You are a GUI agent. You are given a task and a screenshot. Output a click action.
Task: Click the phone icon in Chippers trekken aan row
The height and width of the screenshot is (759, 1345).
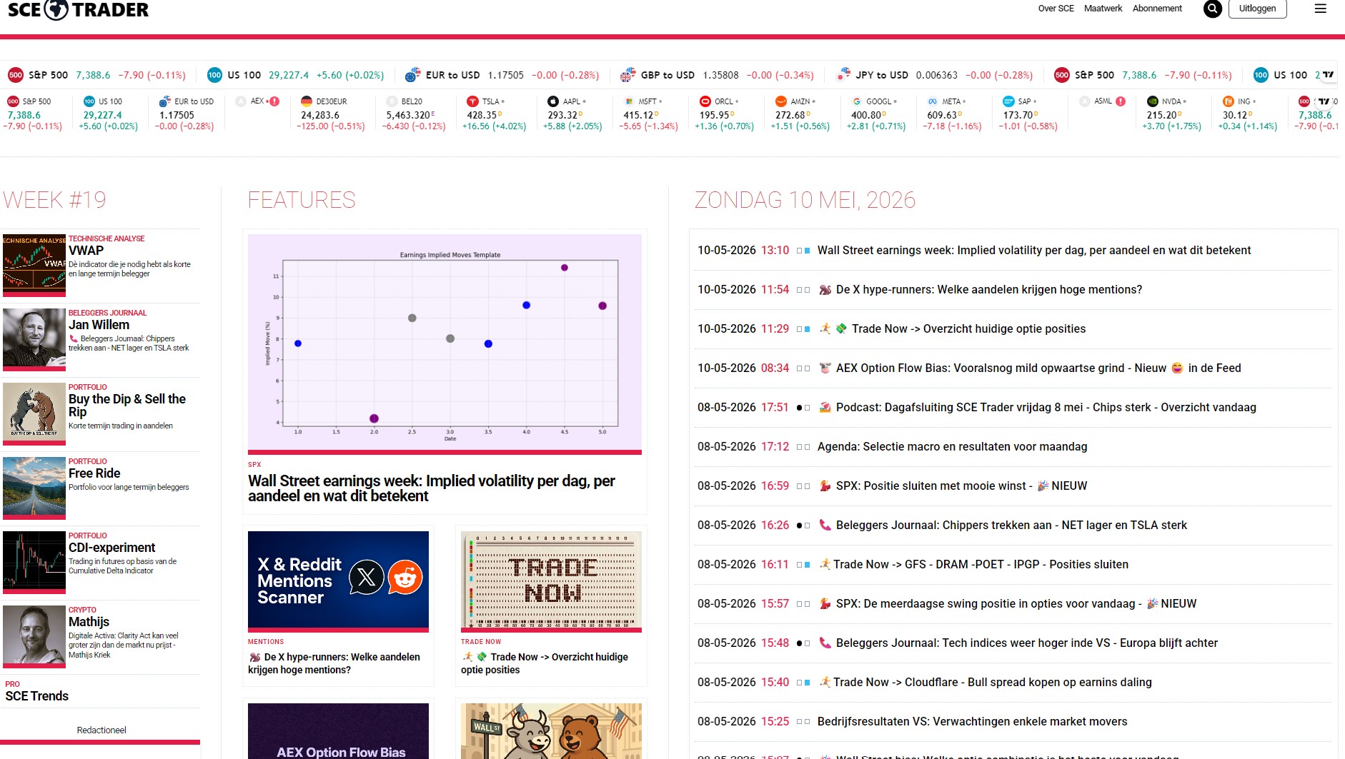pos(825,525)
